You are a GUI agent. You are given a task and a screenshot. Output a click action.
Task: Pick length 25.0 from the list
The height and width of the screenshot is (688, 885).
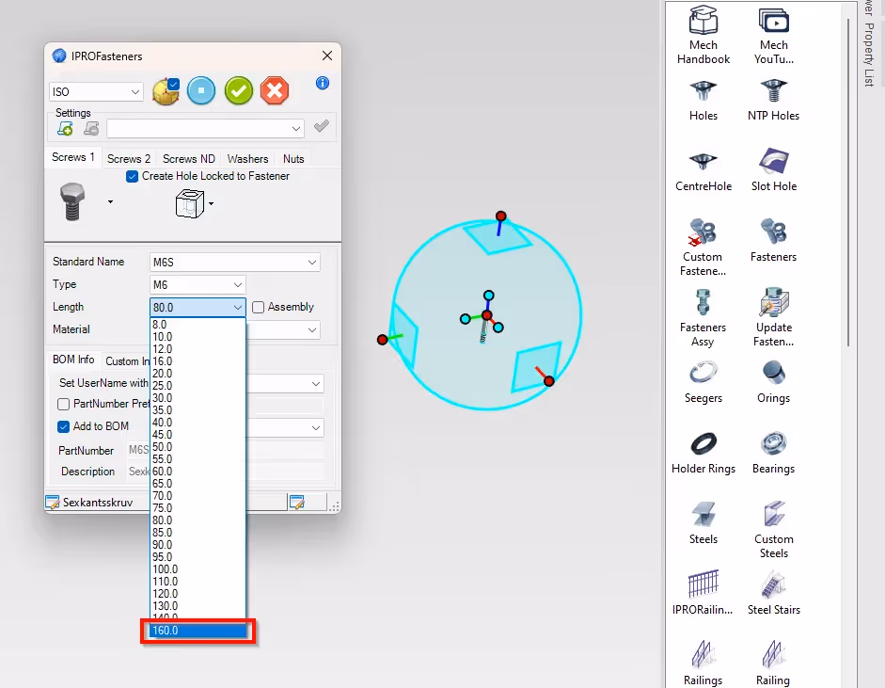[x=198, y=385]
